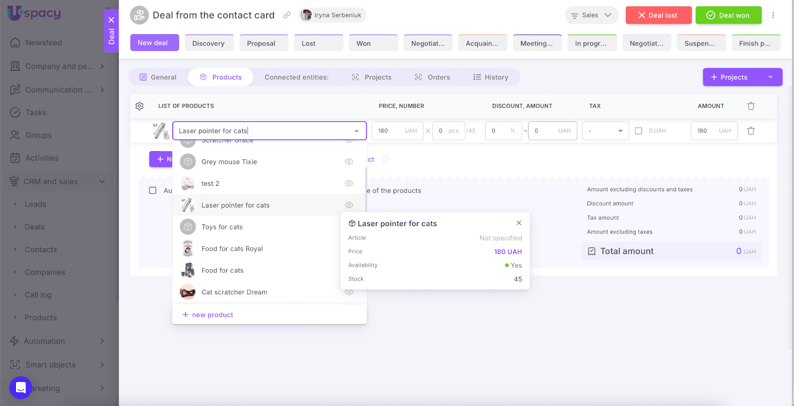Image resolution: width=794 pixels, height=406 pixels.
Task: Switch to the History tab
Action: coord(491,77)
